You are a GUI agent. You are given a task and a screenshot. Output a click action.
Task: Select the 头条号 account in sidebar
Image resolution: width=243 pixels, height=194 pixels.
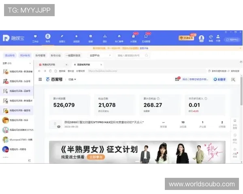tap(17, 81)
